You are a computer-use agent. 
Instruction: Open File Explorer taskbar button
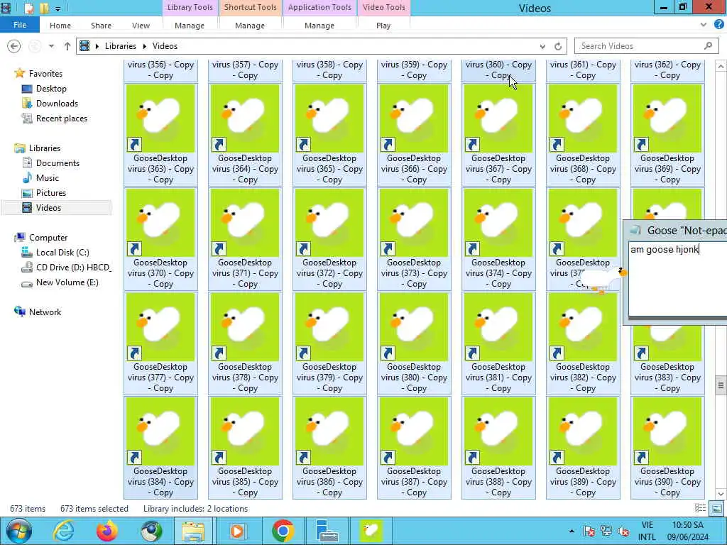[193, 531]
